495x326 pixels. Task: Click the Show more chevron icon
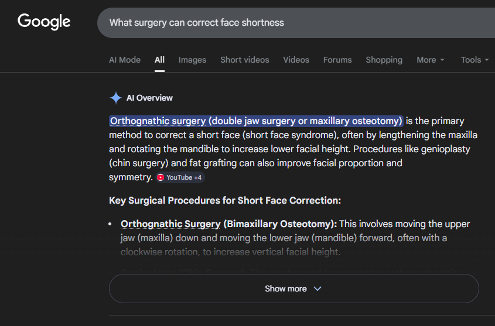click(318, 289)
